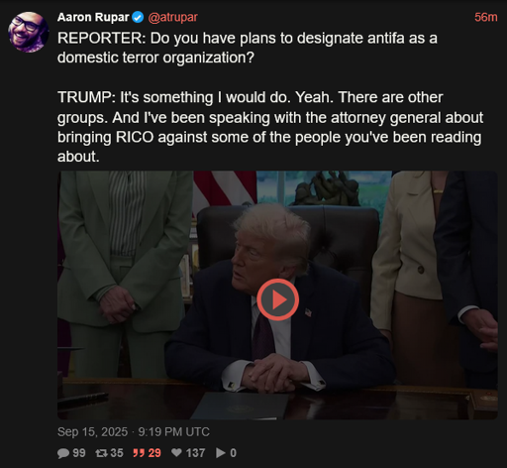Click the TRUMP response paragraph text
The image size is (507, 468).
click(x=270, y=127)
